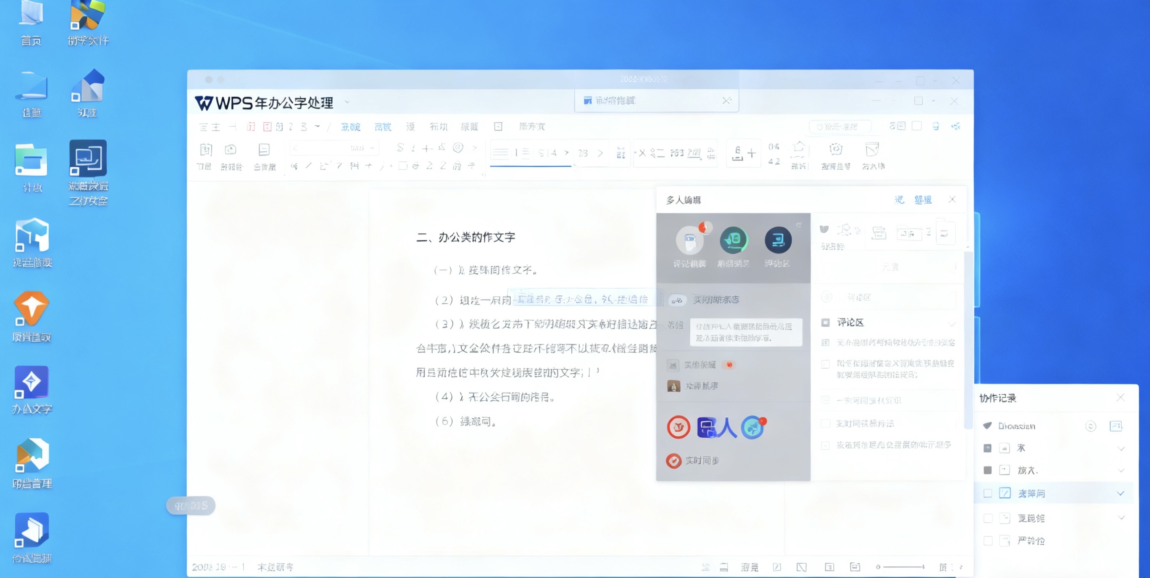Image resolution: width=1150 pixels, height=578 pixels.
Task: Select the second highlighted ribbon tab
Action: pyautogui.click(x=383, y=127)
